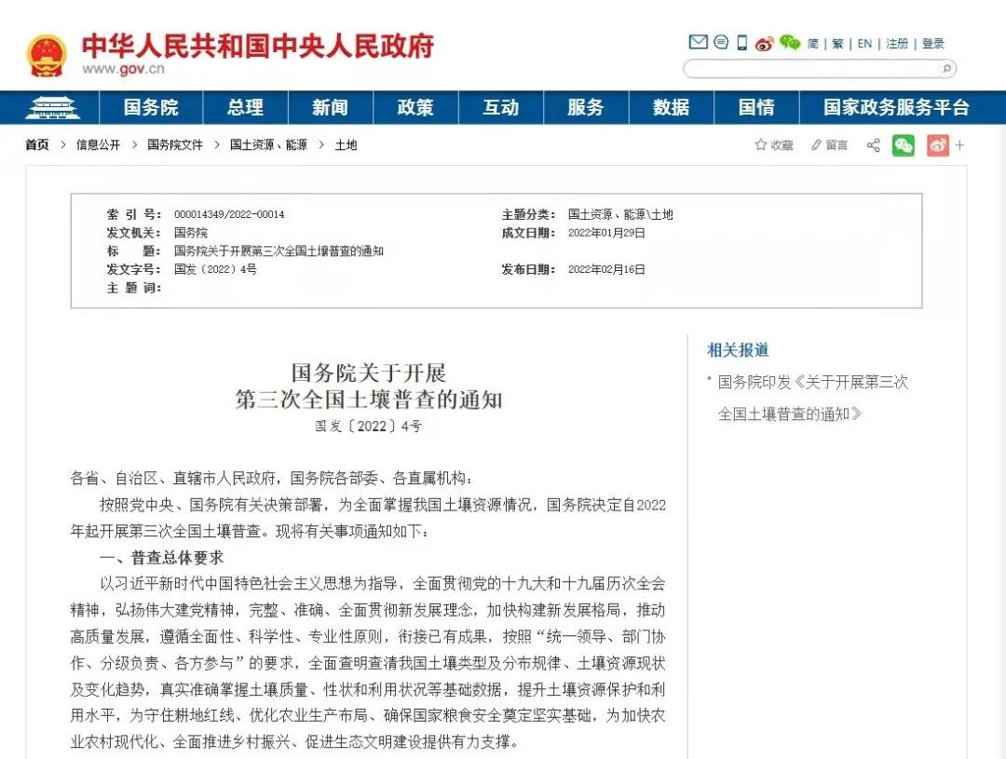Click the header WeChat icon next to 简
The width and height of the screenshot is (1006, 759).
(x=790, y=43)
